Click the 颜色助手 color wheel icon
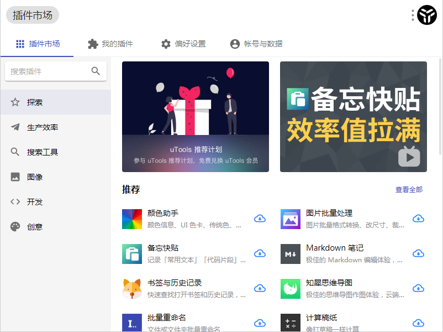Screen dimensions: 443x332 pos(132,219)
